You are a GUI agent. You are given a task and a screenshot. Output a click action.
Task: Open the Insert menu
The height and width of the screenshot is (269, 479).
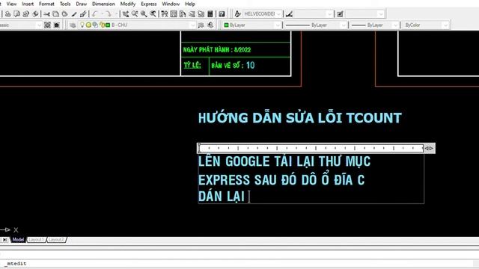28,4
